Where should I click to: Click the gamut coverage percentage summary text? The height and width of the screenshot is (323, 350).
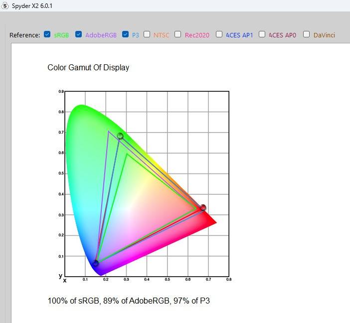point(129,301)
